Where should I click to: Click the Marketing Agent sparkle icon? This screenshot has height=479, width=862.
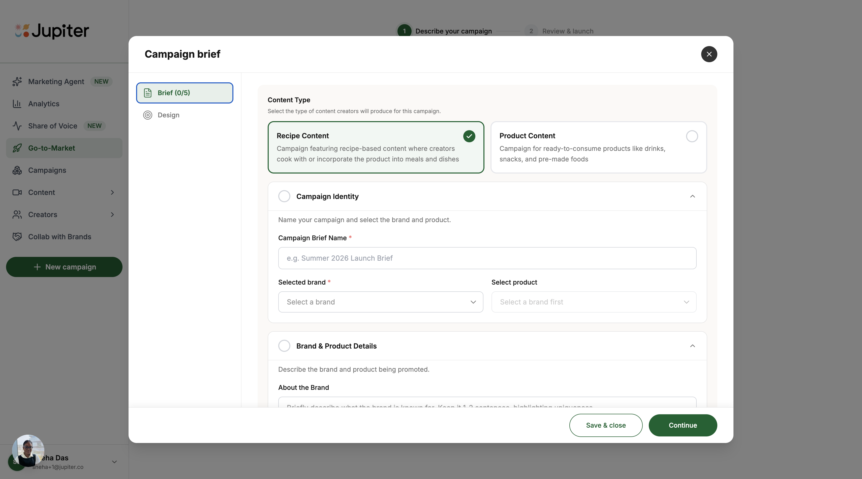point(17,82)
